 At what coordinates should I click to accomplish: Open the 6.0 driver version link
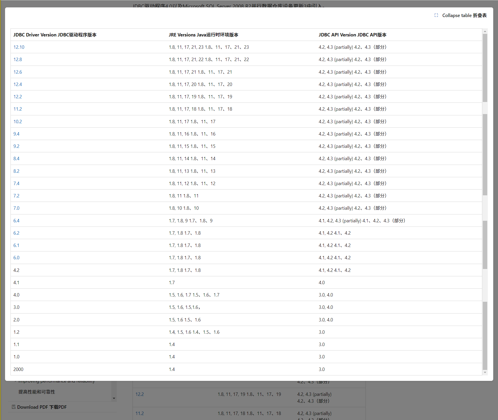point(16,258)
